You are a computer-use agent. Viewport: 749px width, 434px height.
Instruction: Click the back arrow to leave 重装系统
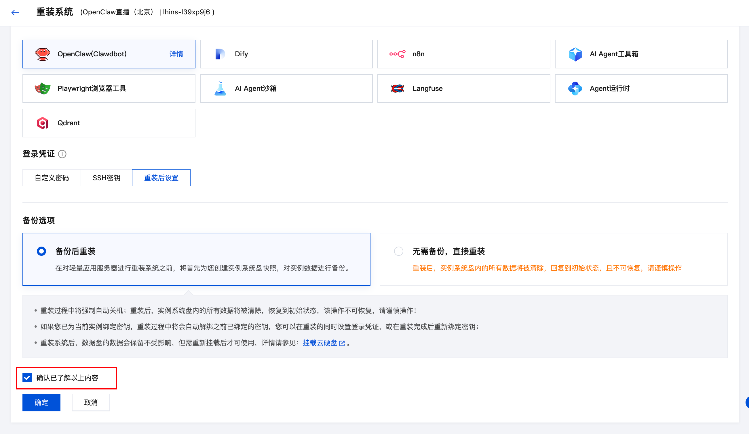[15, 12]
